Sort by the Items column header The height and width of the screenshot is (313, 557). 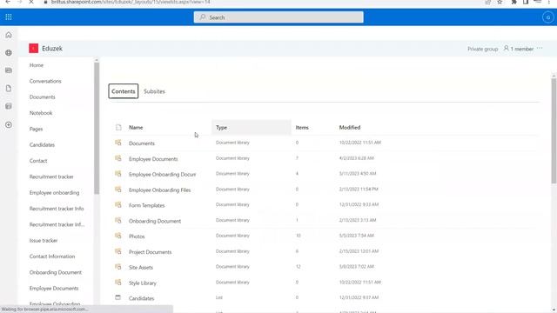click(302, 128)
